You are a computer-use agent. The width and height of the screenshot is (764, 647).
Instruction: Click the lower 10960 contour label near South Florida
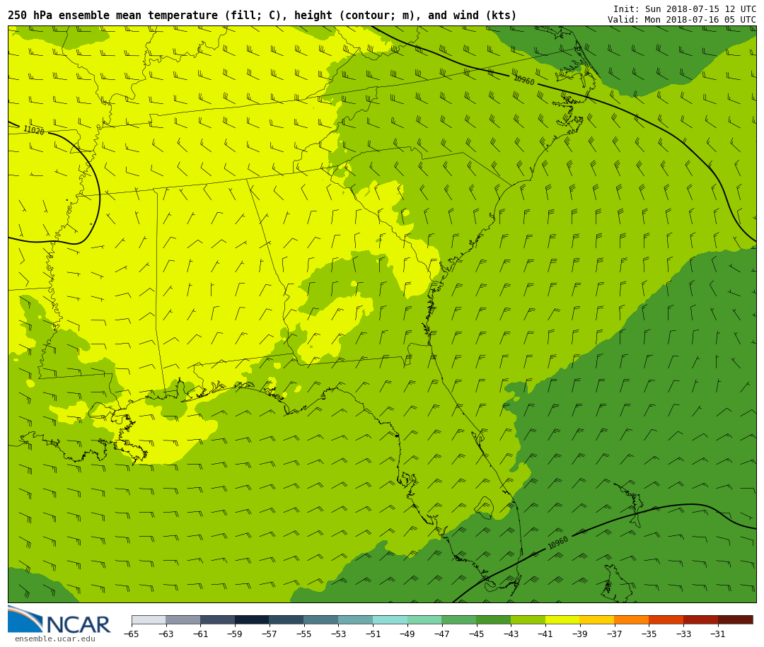point(558,542)
